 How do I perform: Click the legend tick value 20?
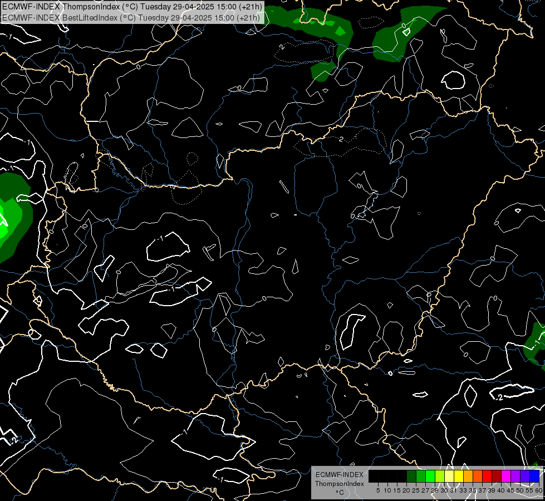click(406, 490)
